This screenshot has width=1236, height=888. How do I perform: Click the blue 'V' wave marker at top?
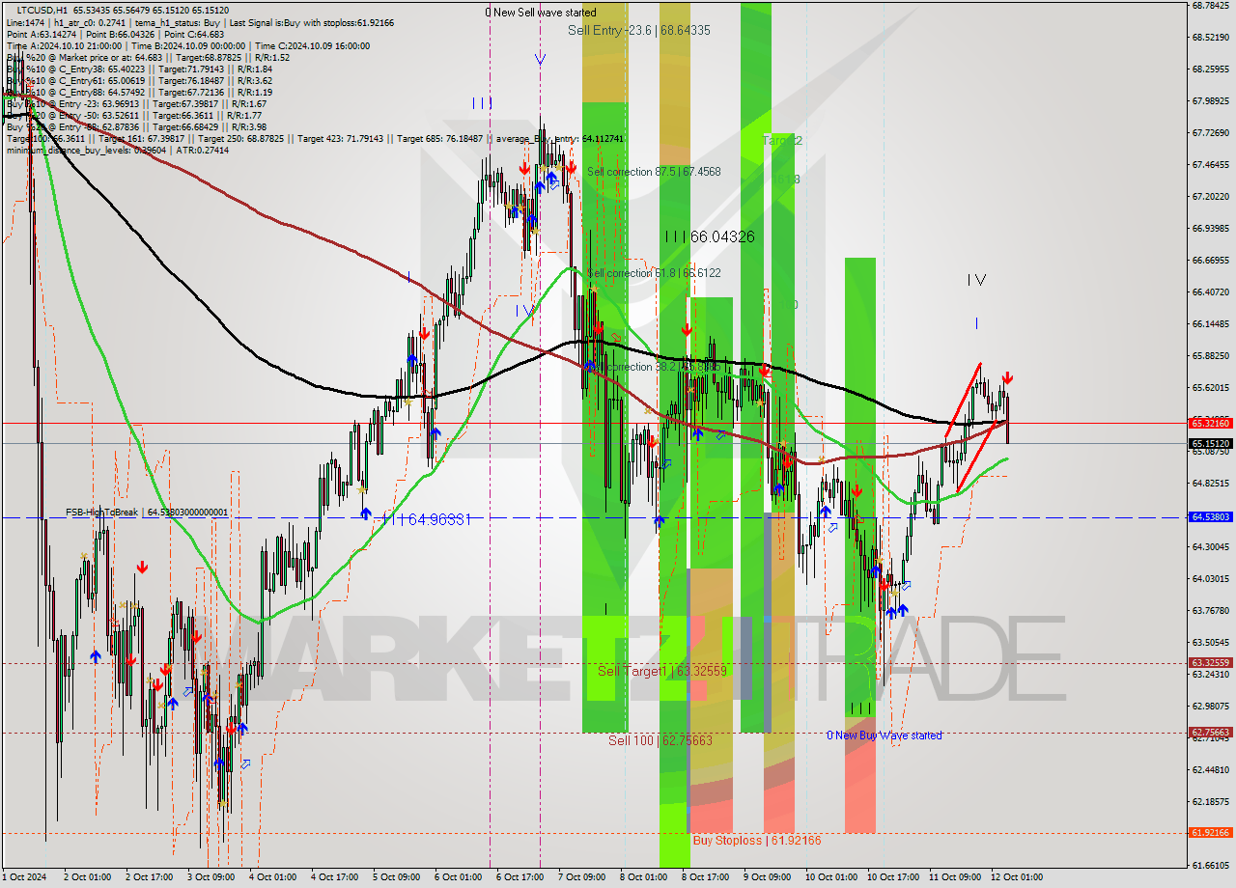(540, 60)
